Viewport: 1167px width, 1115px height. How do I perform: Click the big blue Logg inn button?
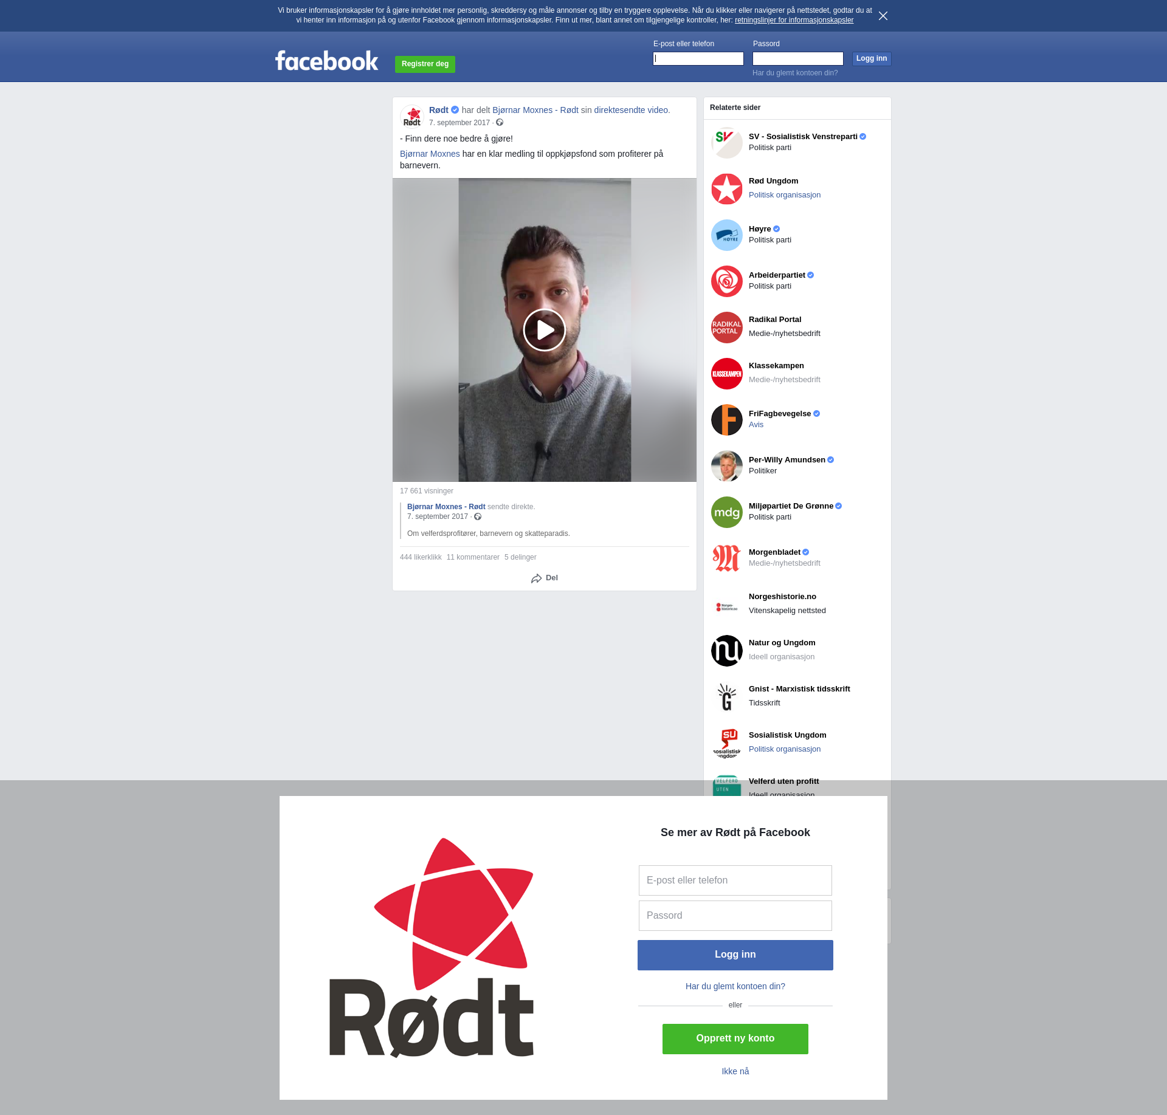735,955
